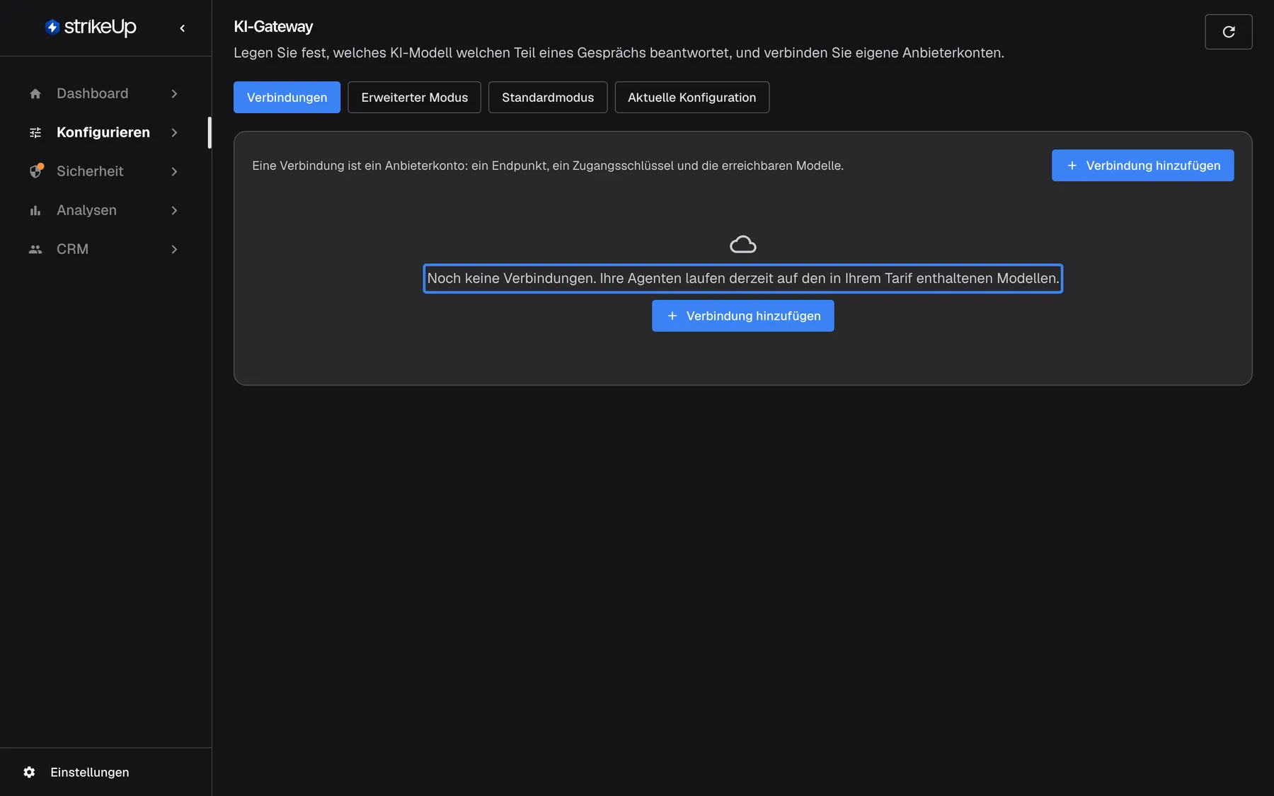Click the Konfigurieren sliders icon

click(x=35, y=132)
